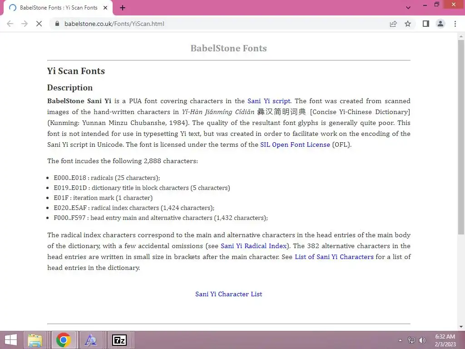Restore down the Chrome window
Image resolution: width=465 pixels, height=349 pixels.
click(437, 5)
